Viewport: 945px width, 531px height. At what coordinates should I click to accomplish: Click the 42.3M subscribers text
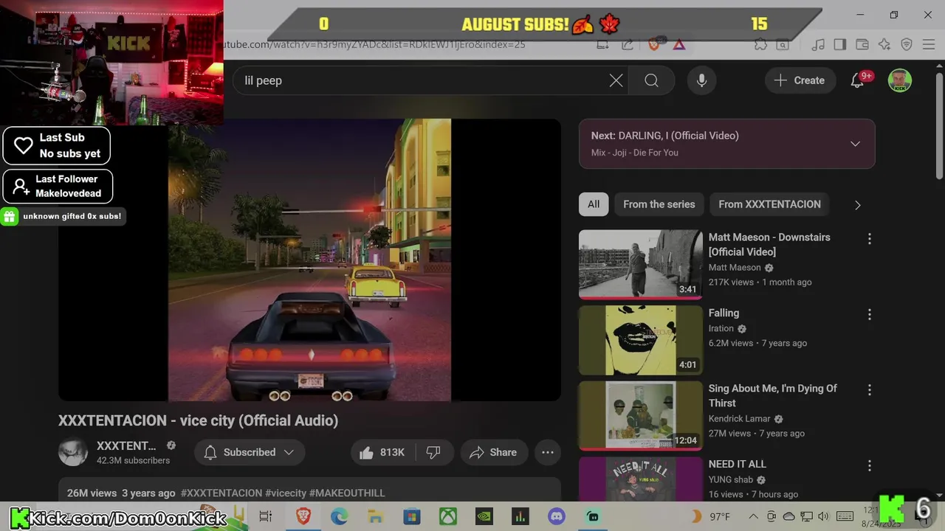point(133,460)
